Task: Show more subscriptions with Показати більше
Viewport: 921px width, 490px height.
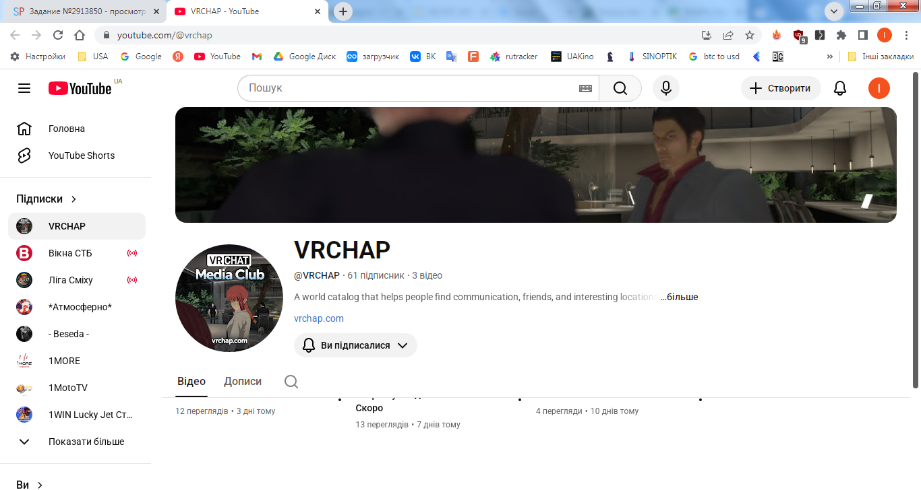Action: tap(76, 442)
